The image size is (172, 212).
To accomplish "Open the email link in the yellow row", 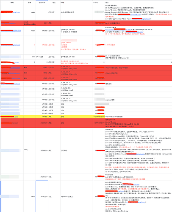I will pyautogui.click(x=9, y=117).
